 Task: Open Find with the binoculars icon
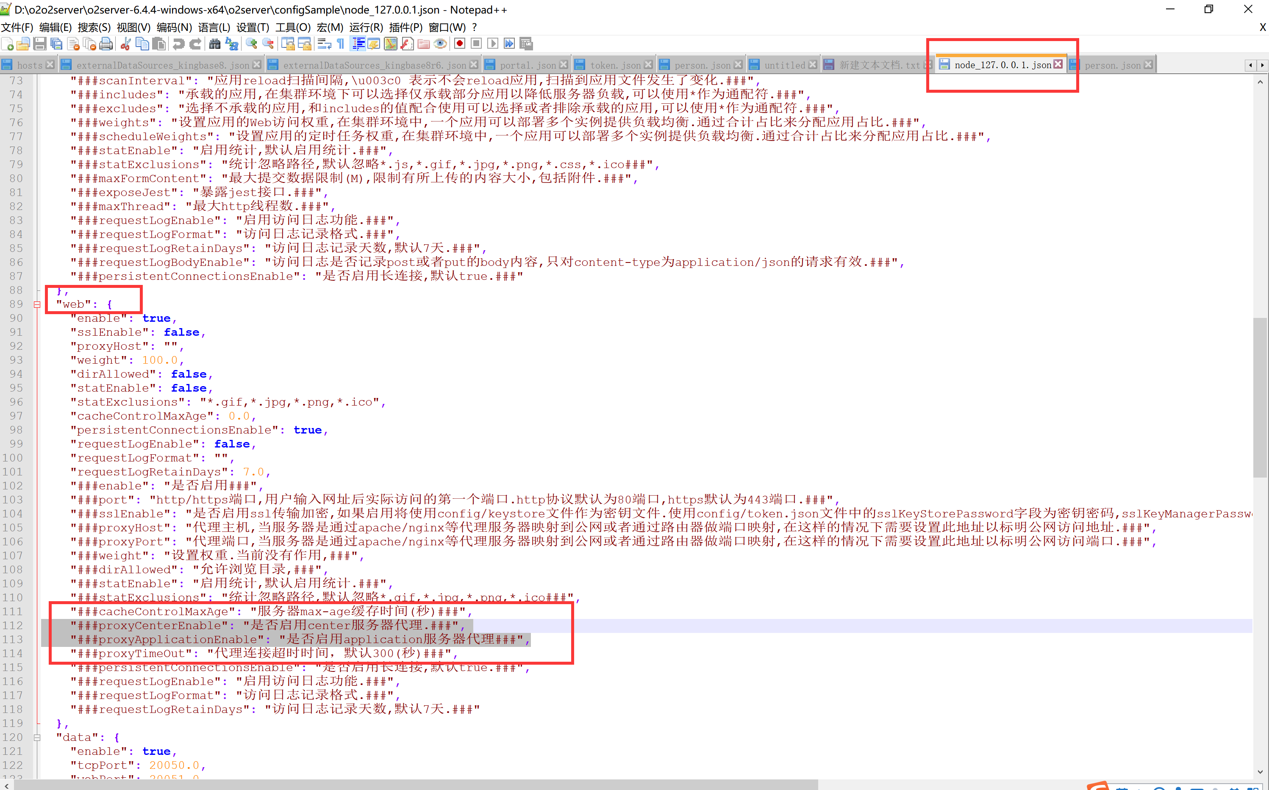click(x=214, y=44)
